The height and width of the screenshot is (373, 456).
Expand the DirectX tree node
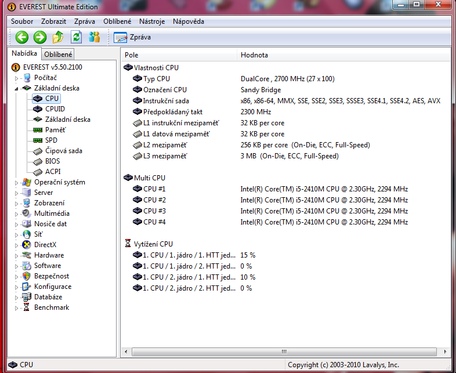click(x=16, y=245)
